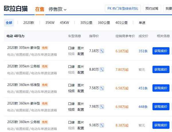
Task: Select the 全部 filter
Action: pyautogui.click(x=9, y=23)
